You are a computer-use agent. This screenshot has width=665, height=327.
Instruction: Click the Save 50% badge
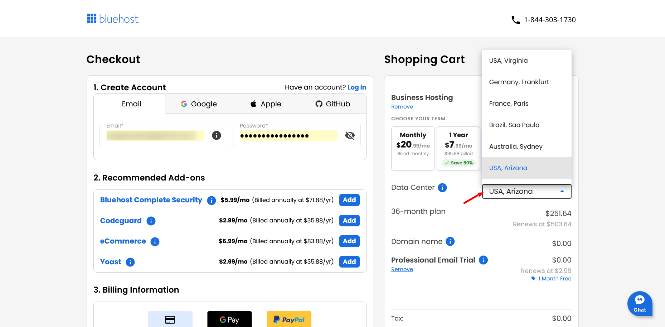click(x=458, y=163)
